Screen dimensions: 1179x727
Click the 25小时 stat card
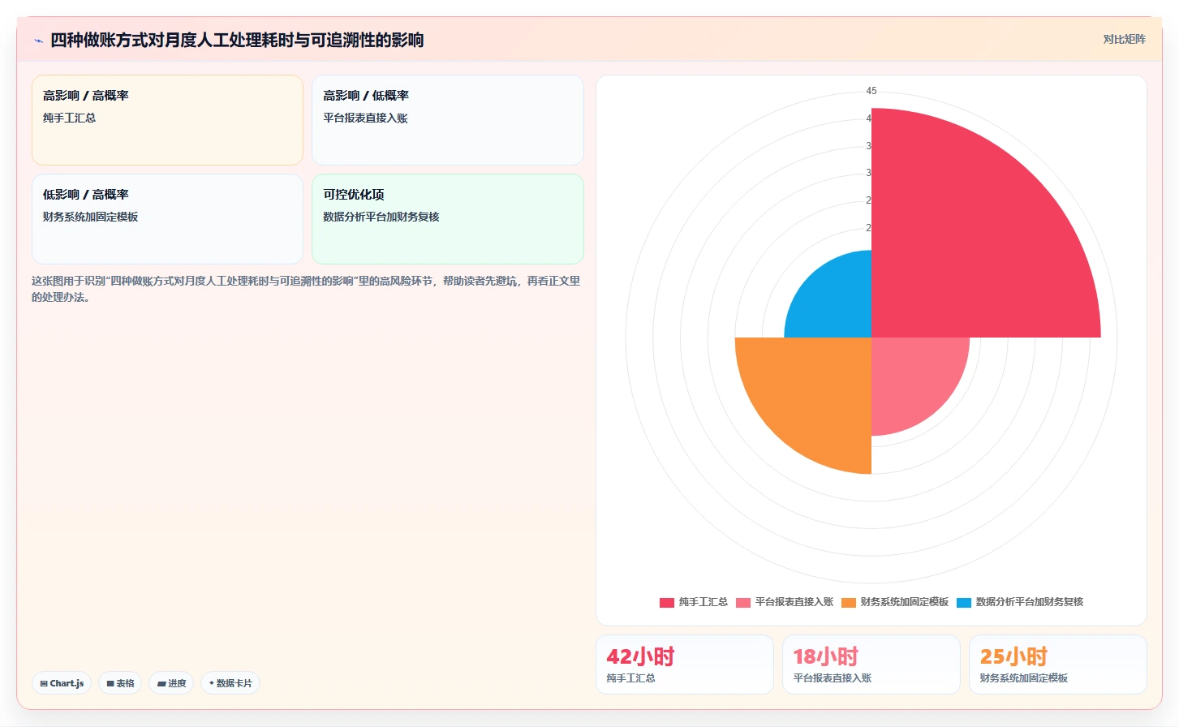pyautogui.click(x=1058, y=665)
